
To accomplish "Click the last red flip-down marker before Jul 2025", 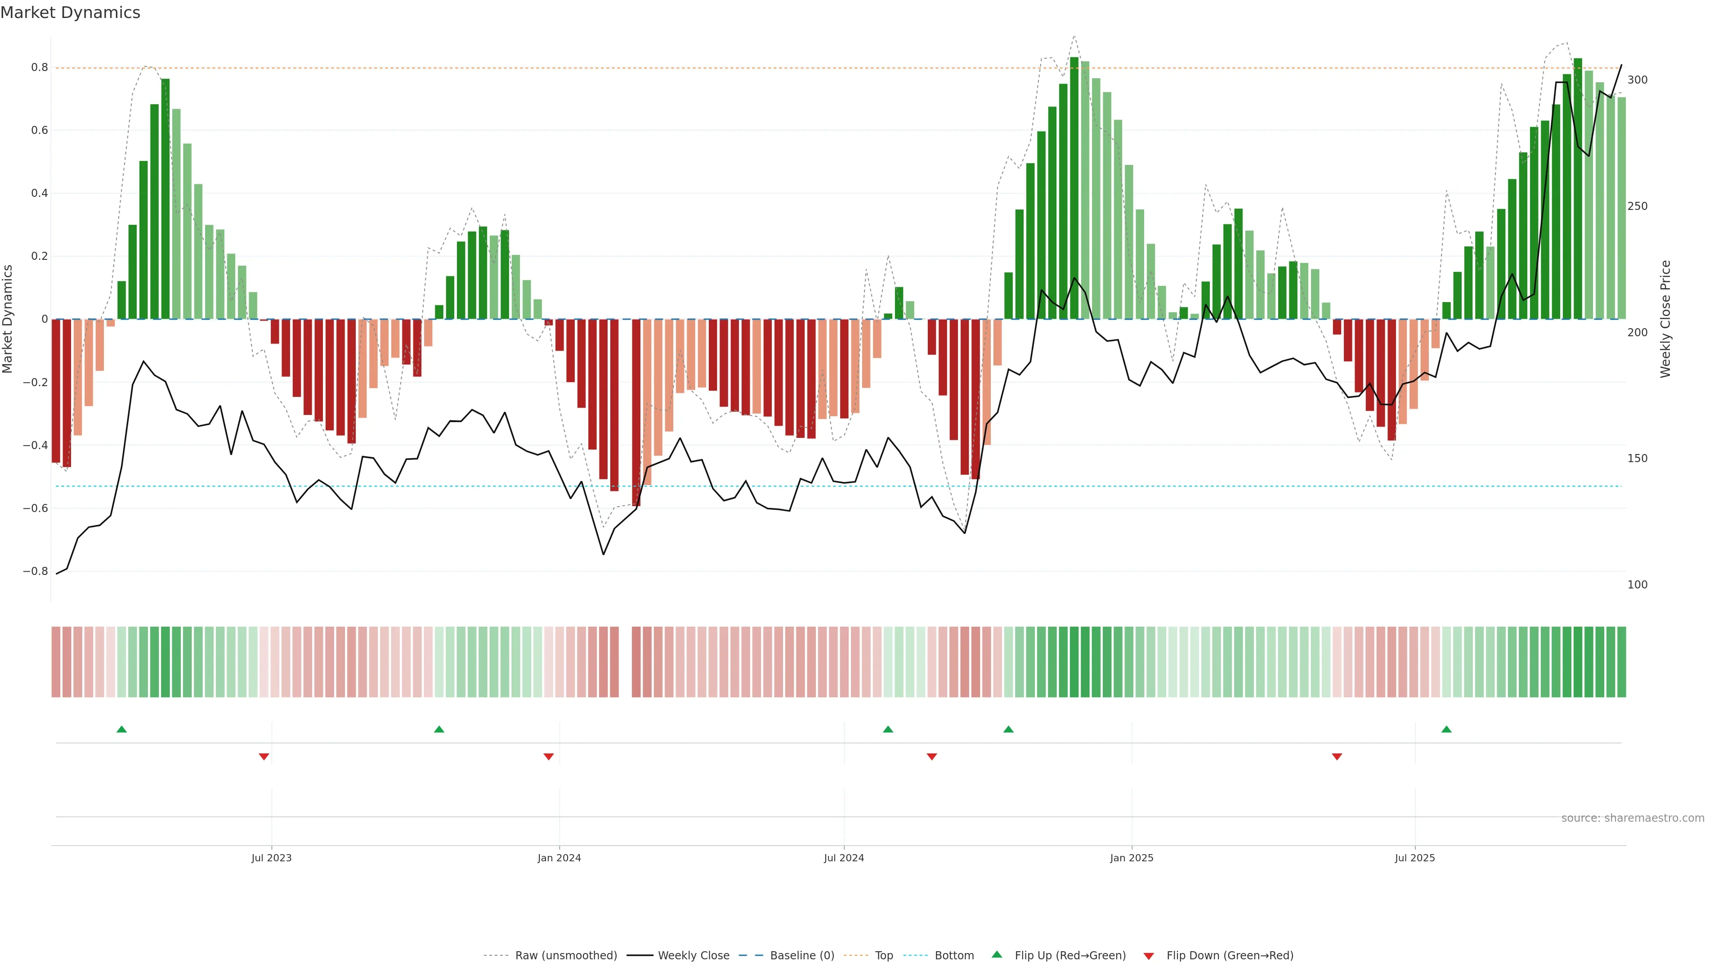I will (1337, 757).
